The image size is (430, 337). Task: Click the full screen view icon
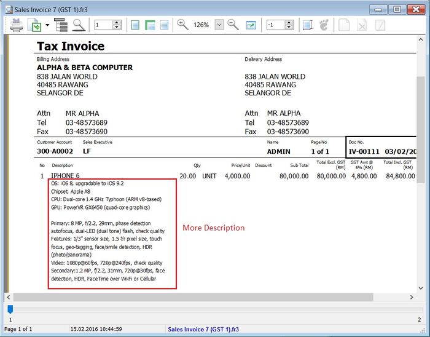[251, 25]
